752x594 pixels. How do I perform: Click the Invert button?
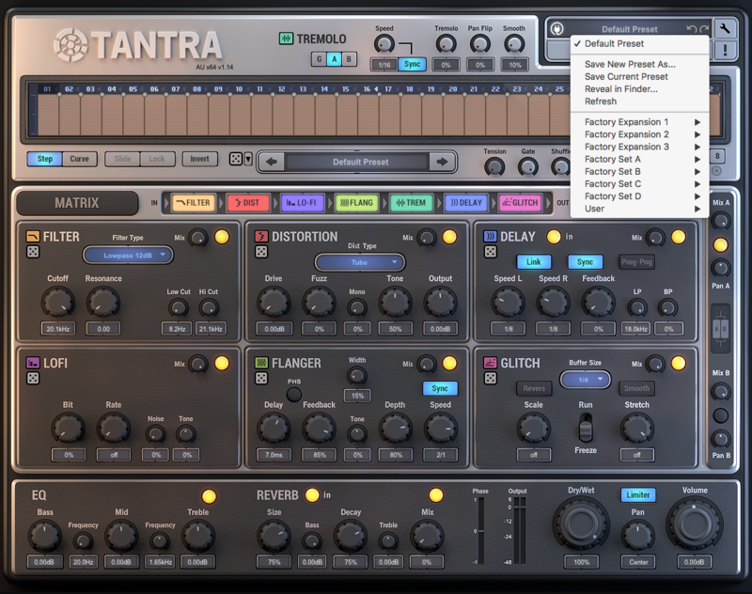point(199,159)
